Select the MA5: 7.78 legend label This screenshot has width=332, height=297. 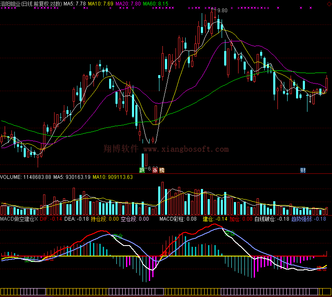coord(74,4)
